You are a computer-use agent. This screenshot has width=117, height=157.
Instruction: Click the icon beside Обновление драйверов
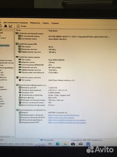tap(20, 120)
